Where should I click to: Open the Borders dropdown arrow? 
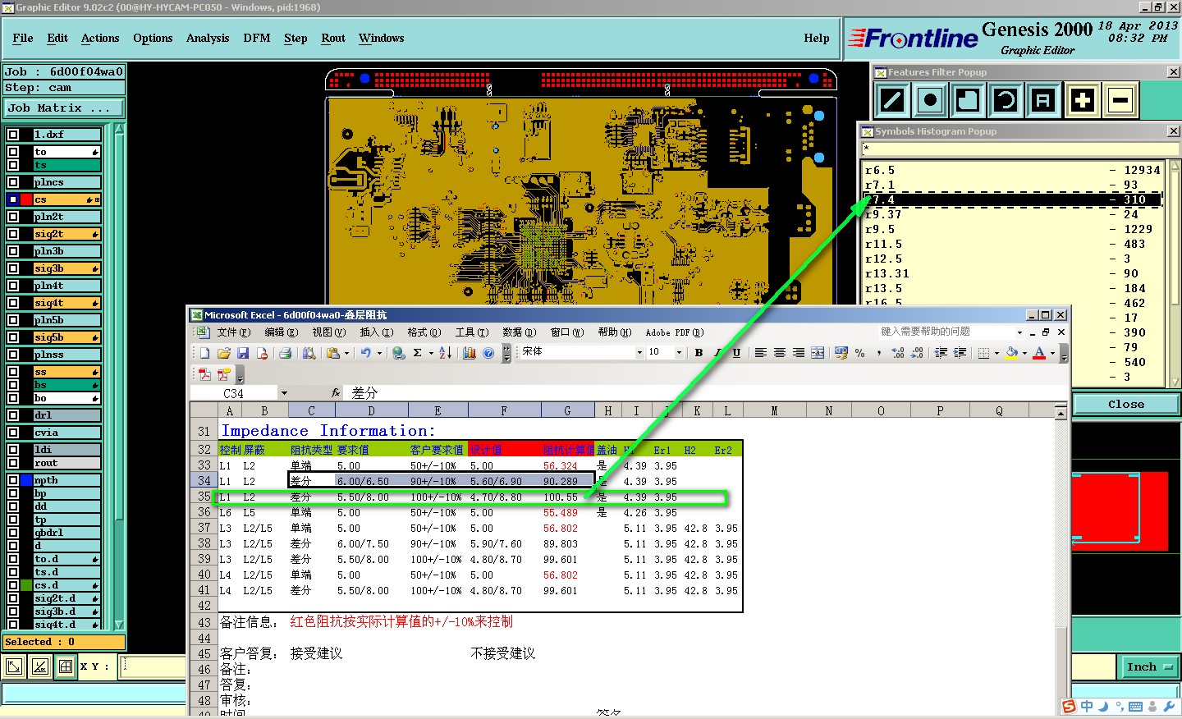point(996,353)
